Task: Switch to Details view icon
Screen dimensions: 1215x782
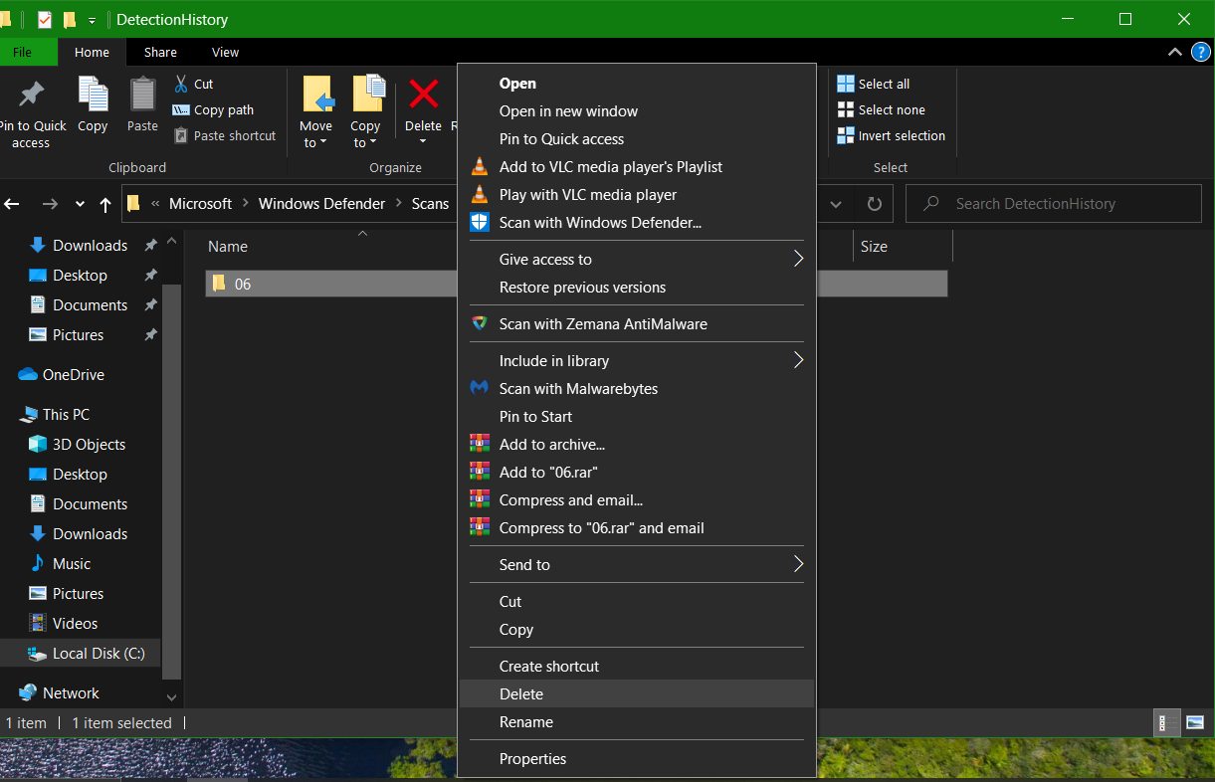Action: coord(1168,722)
